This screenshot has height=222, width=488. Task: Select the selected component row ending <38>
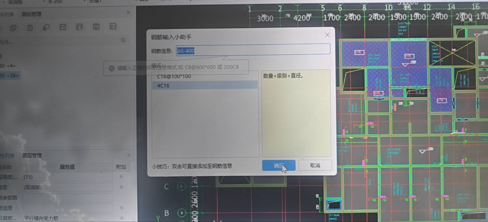point(10,76)
